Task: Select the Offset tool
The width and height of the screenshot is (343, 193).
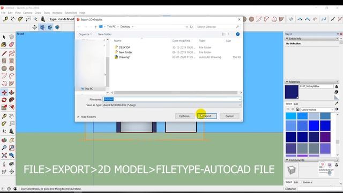Action: (12, 107)
